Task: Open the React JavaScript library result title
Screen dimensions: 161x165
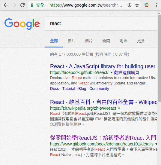Action: click(x=103, y=66)
